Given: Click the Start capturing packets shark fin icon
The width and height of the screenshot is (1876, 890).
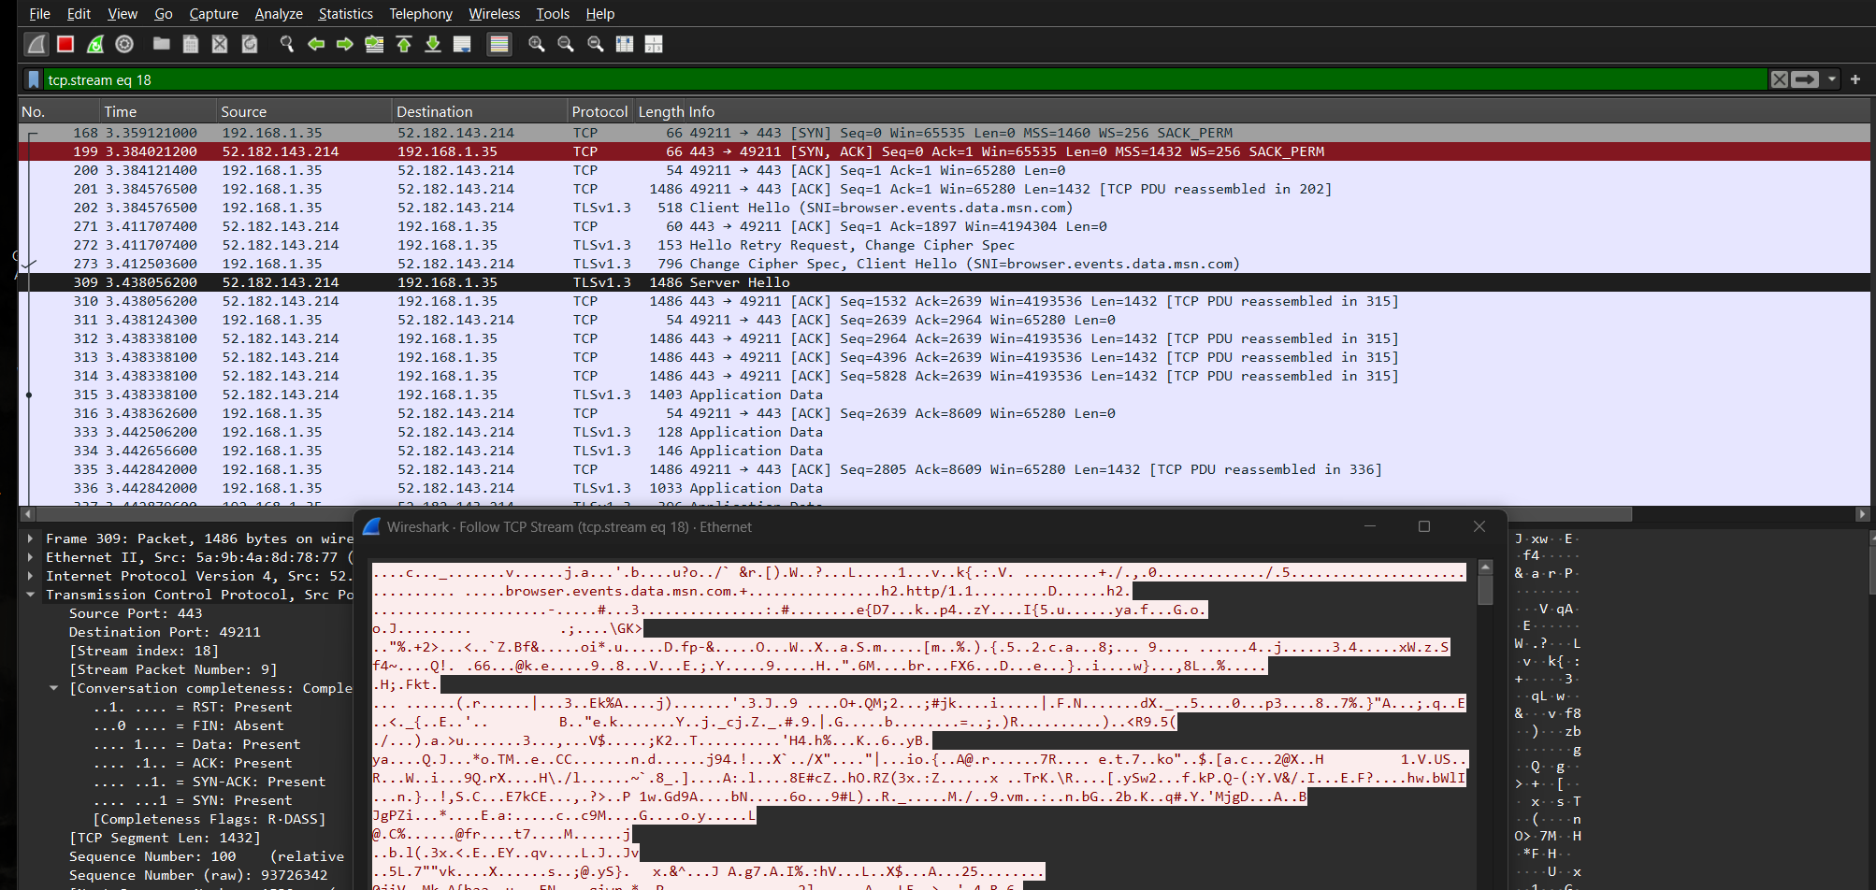Looking at the screenshot, I should click(x=36, y=44).
